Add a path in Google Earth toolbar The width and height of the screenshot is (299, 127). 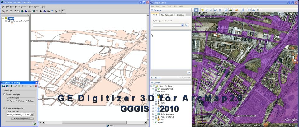click(x=211, y=10)
